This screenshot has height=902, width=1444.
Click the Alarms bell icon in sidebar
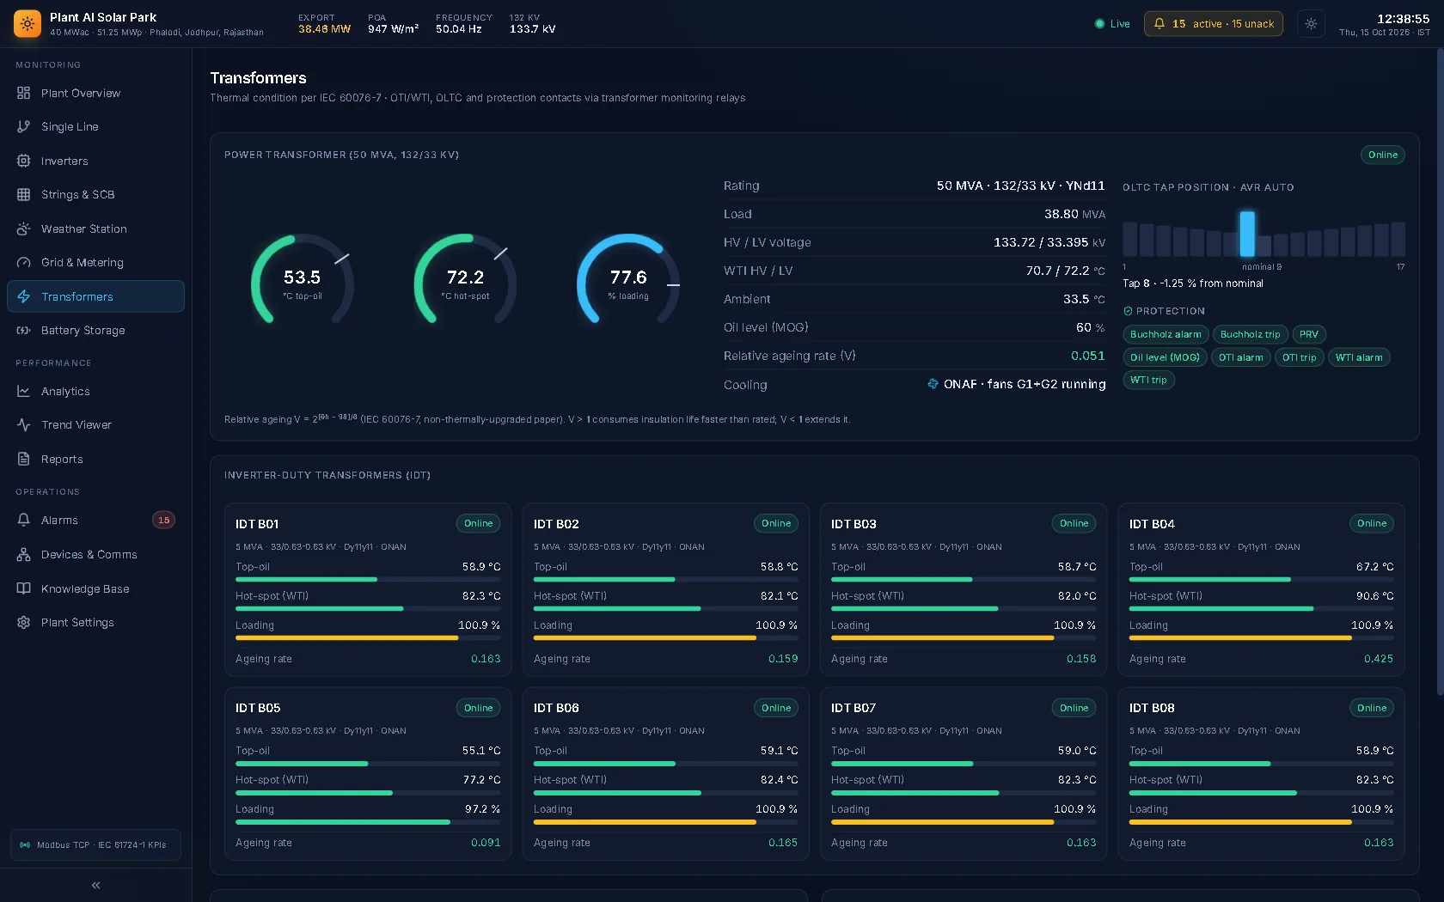click(23, 520)
